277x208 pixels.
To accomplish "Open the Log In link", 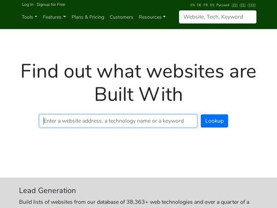I will [28, 5].
